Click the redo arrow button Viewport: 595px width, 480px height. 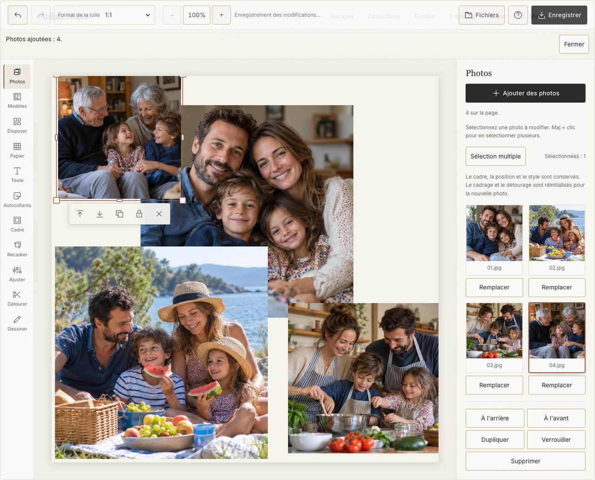tap(40, 15)
